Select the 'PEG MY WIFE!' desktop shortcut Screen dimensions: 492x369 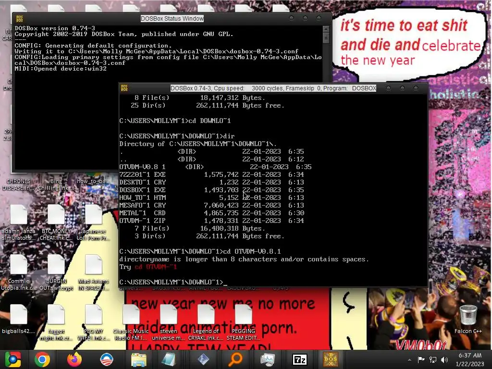coord(94,322)
